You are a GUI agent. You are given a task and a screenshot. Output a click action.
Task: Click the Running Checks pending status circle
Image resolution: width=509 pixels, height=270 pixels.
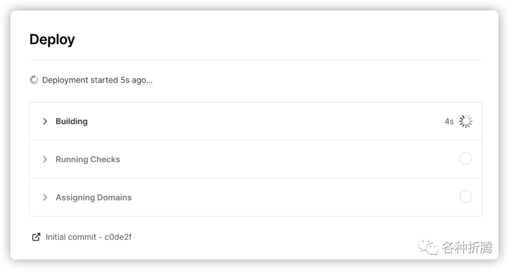point(466,159)
